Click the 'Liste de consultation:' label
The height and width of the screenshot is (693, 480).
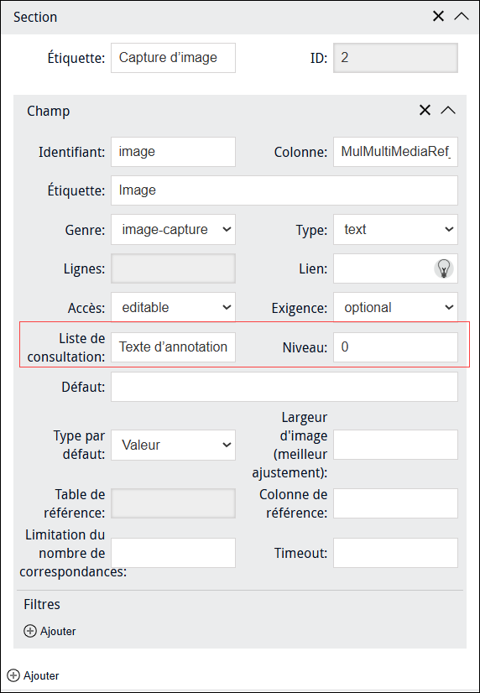[66, 347]
